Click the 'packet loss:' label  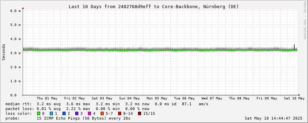(x=20, y=109)
